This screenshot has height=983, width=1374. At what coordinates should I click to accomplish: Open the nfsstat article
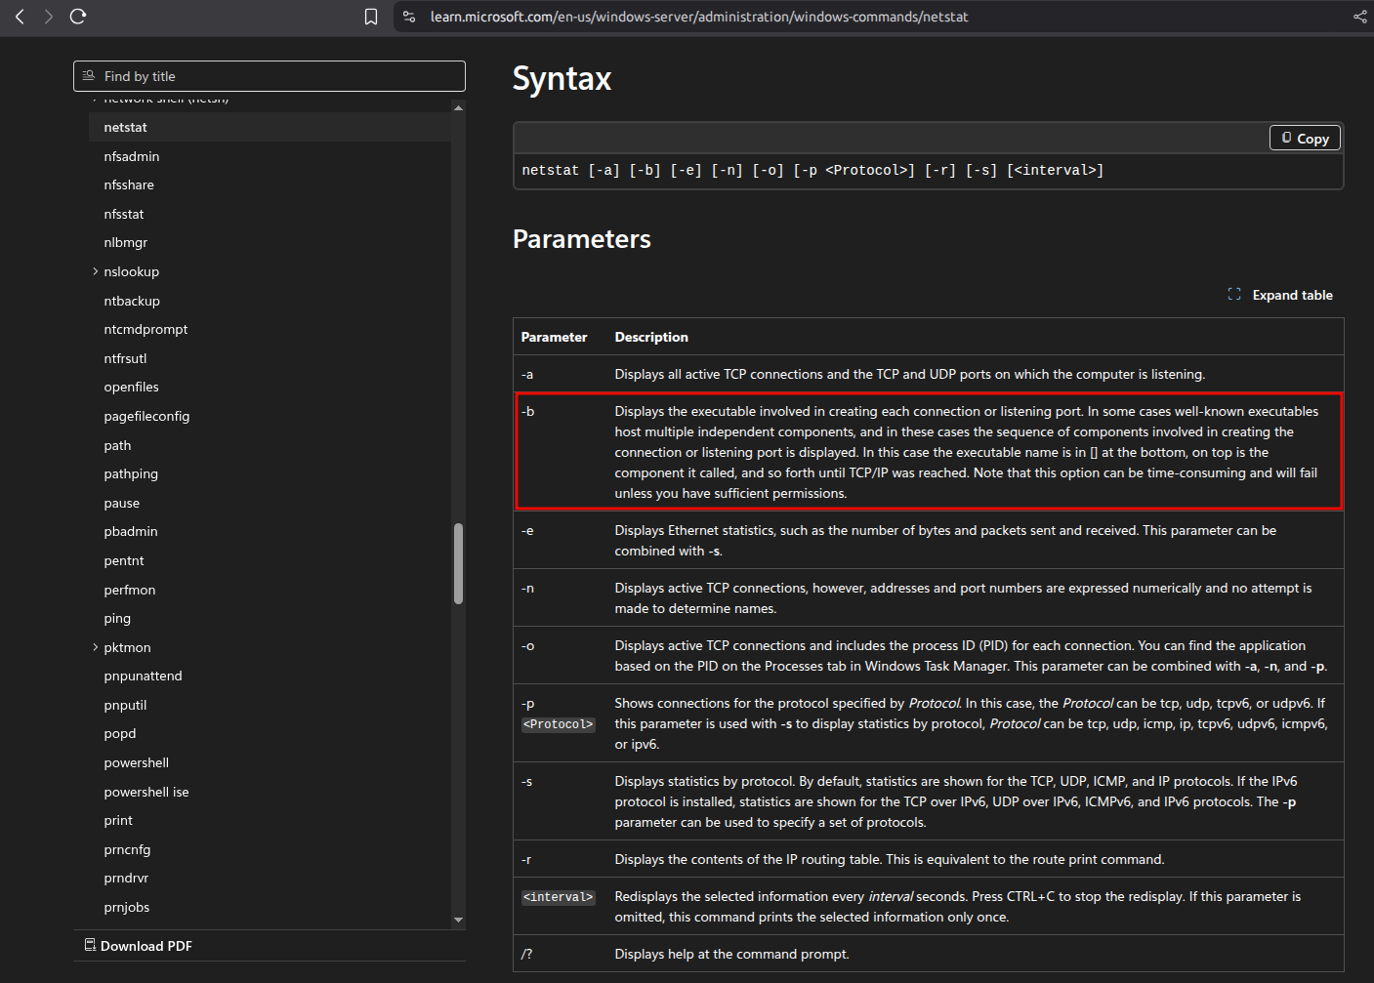click(x=124, y=214)
